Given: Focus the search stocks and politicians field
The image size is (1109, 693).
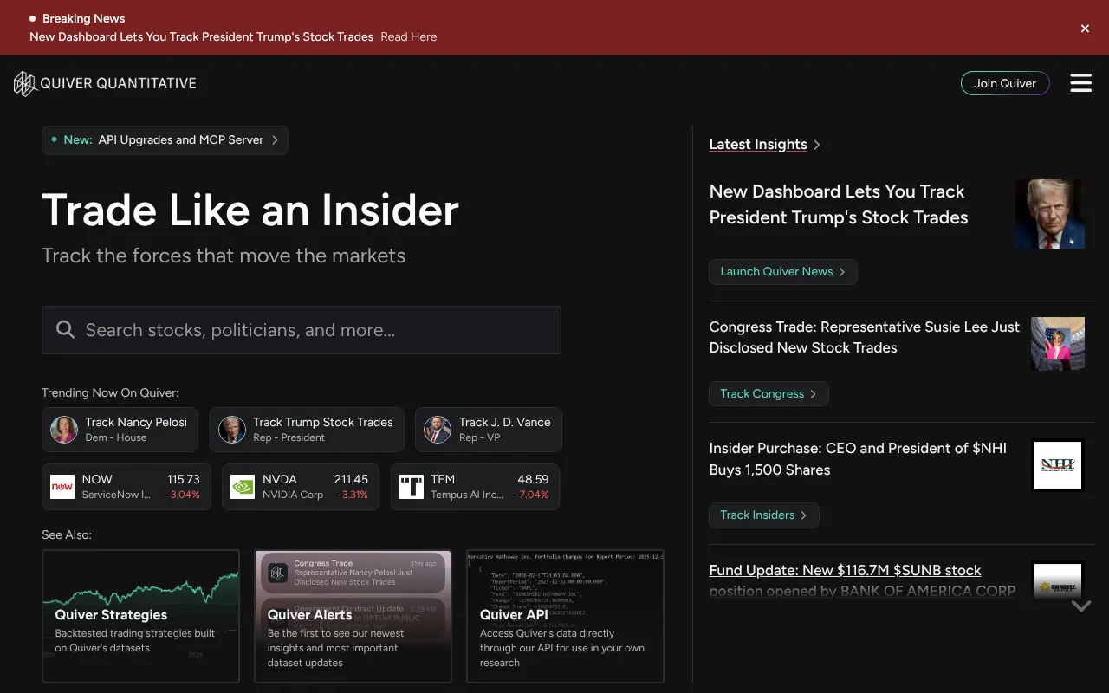Looking at the screenshot, I should [x=302, y=330].
